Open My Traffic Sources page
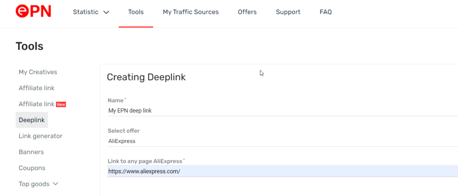458x196 pixels. tap(191, 12)
